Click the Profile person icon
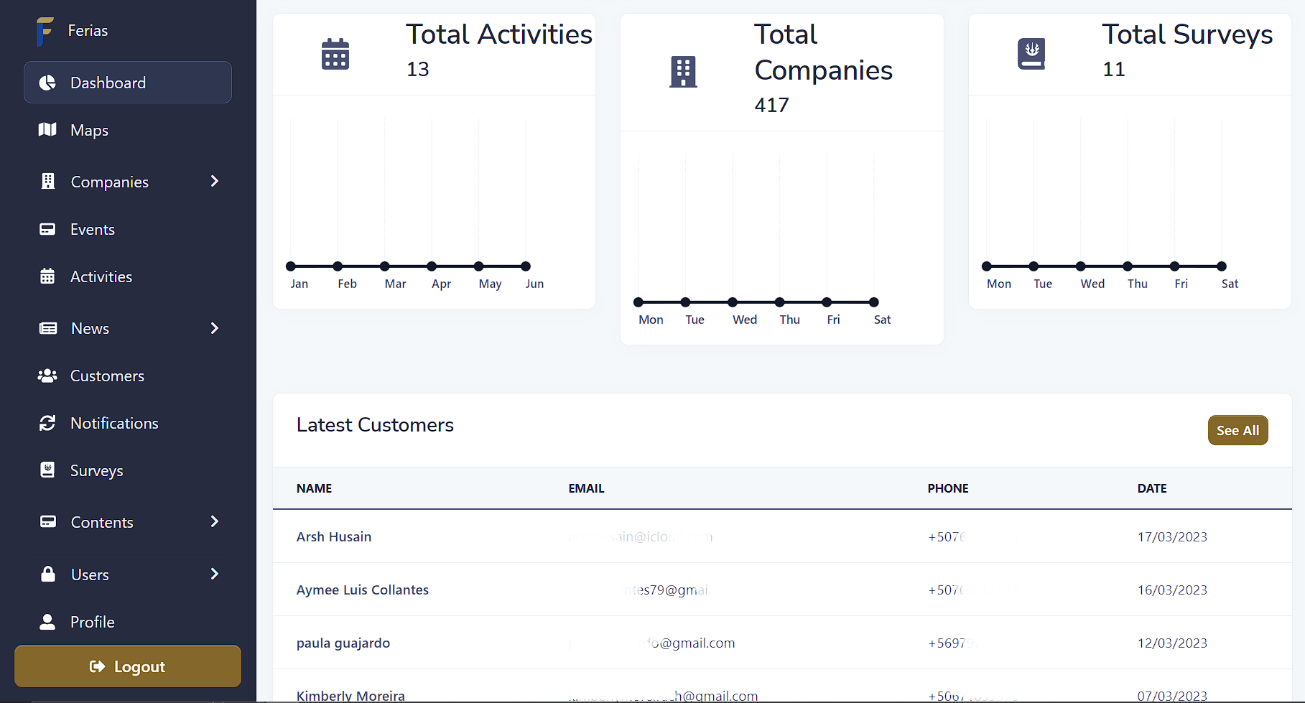This screenshot has width=1305, height=703. tap(47, 622)
